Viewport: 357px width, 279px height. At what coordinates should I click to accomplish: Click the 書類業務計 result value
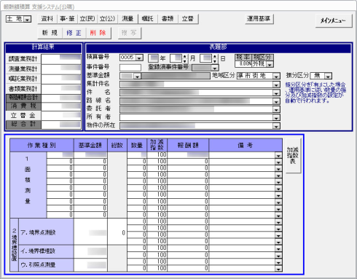click(61, 89)
